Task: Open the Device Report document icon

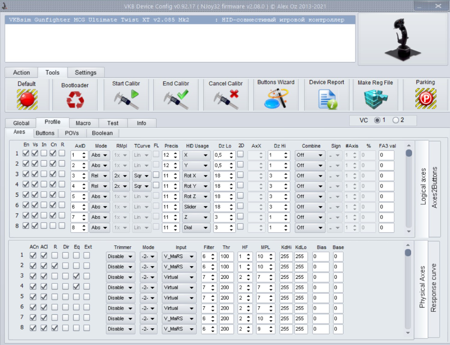Action: click(x=327, y=99)
